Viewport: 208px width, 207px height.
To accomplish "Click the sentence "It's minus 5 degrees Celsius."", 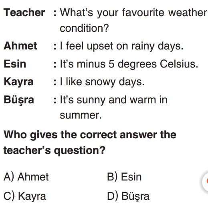I will click(129, 64).
